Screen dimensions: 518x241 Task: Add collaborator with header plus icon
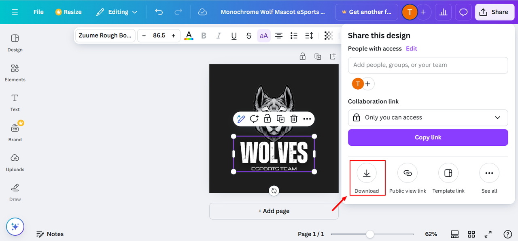pyautogui.click(x=423, y=12)
